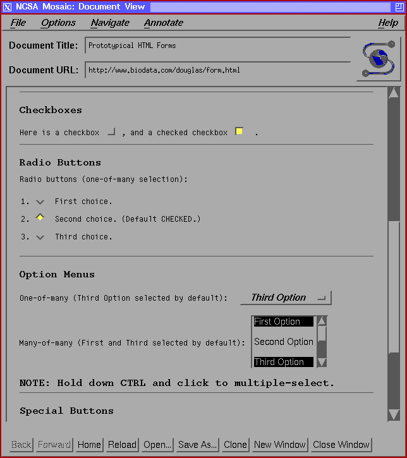Open the Help menu
Screen dimensions: 407x458
(387, 23)
